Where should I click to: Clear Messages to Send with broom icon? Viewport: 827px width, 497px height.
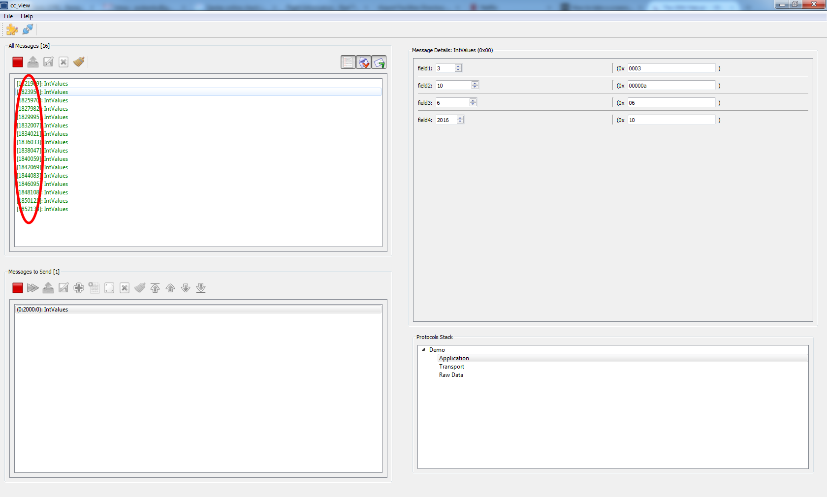[x=140, y=288]
